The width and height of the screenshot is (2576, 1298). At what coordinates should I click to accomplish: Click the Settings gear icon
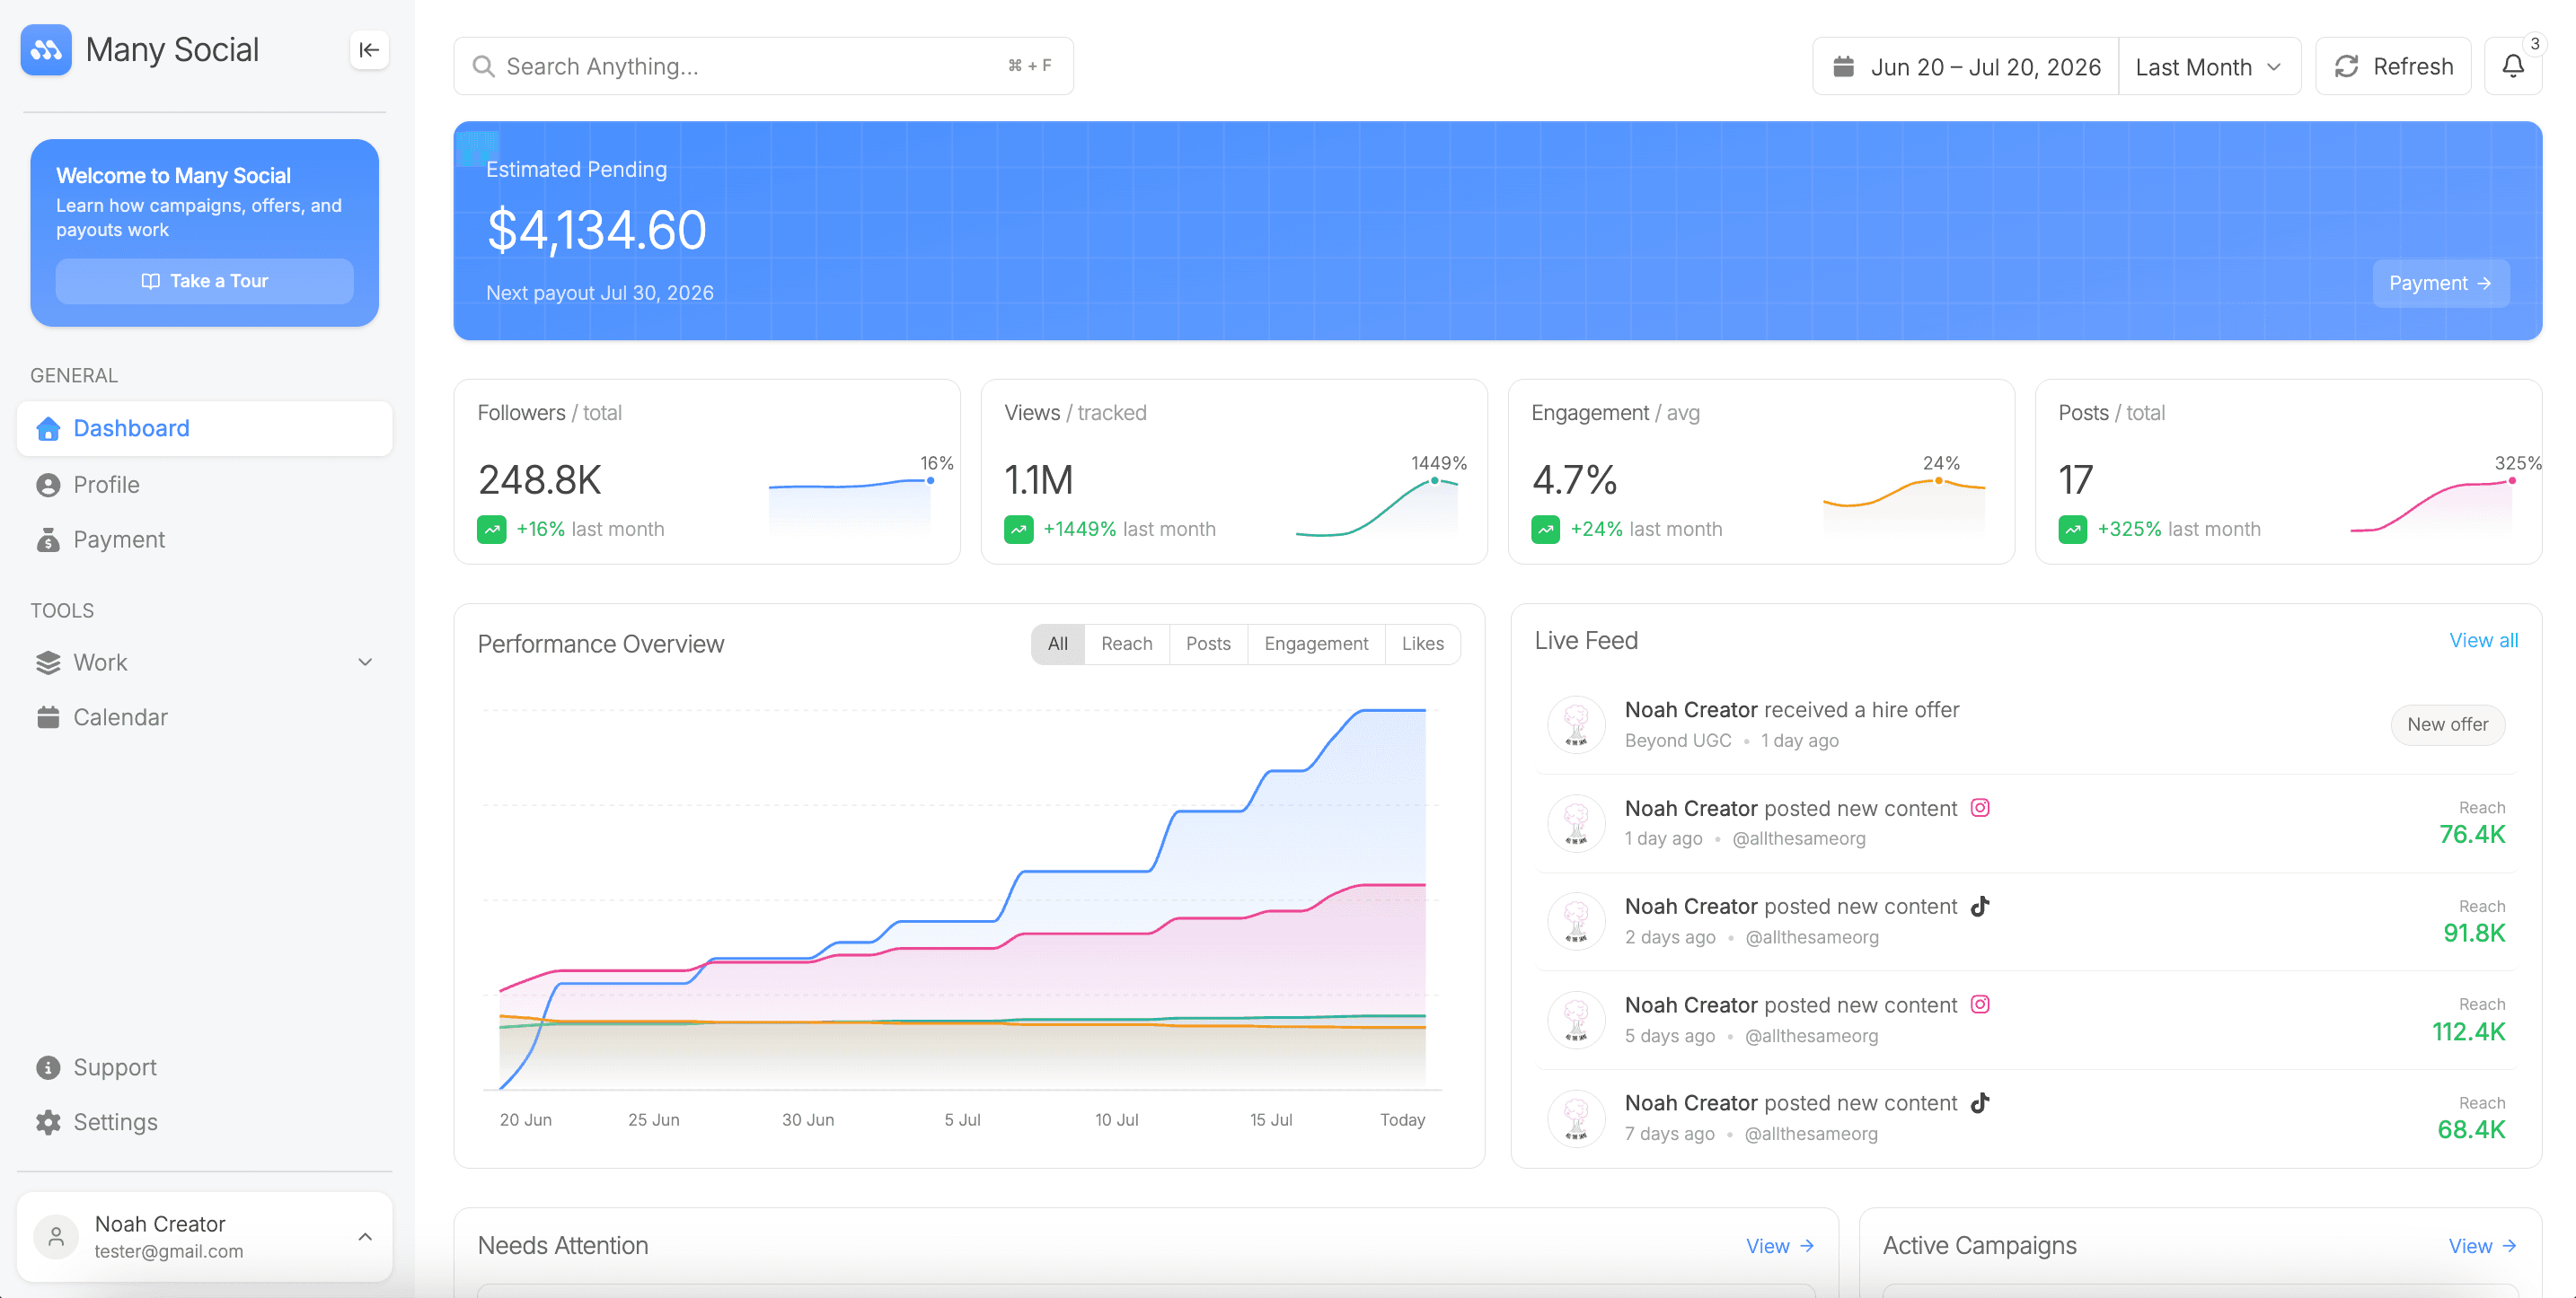[x=48, y=1122]
